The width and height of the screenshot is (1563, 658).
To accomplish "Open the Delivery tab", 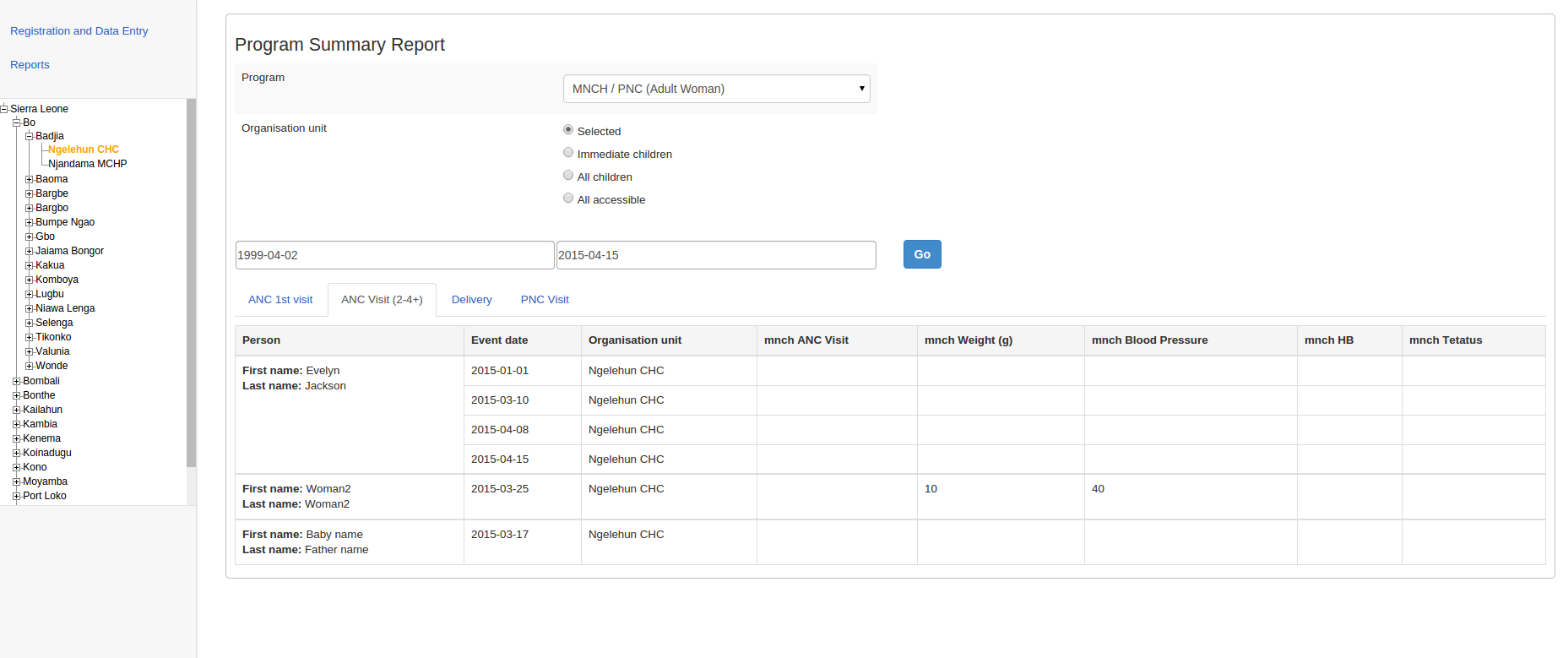I will (471, 300).
